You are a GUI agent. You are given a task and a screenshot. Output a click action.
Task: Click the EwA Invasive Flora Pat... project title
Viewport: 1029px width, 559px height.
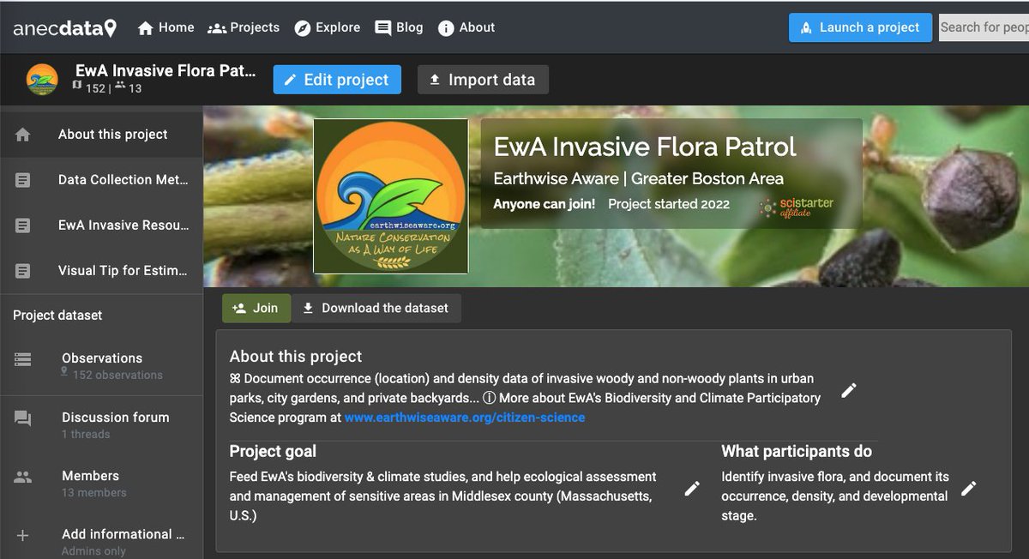(165, 71)
